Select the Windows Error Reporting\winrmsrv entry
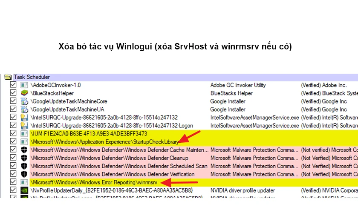Viewport: 358px width, 213px height. (94, 182)
